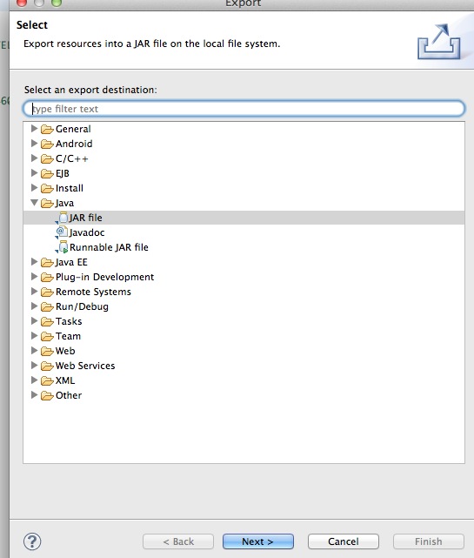The height and width of the screenshot is (558, 474).
Task: Click the Plug-in Development folder icon
Action: 47,277
